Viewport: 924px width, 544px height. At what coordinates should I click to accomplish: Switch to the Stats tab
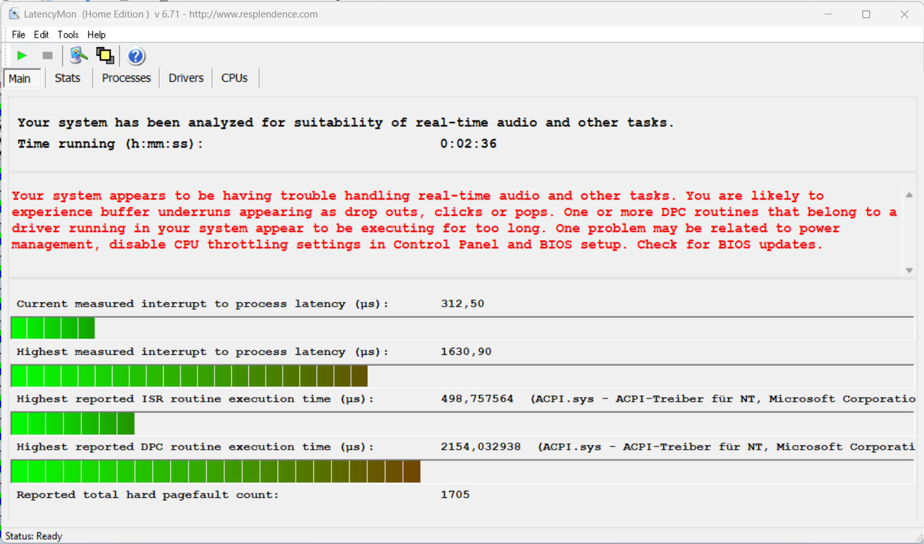click(x=68, y=78)
